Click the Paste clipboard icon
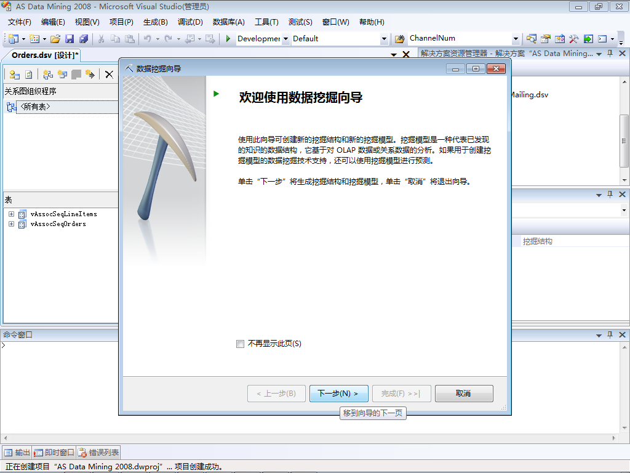 tap(129, 39)
